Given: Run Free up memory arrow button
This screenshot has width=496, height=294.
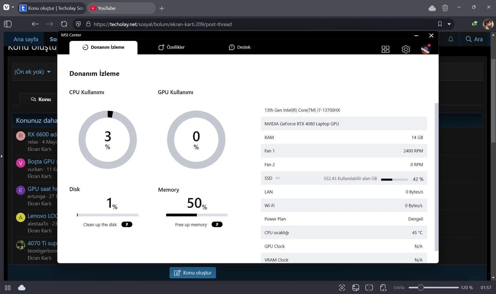Looking at the screenshot, I should pos(217,224).
